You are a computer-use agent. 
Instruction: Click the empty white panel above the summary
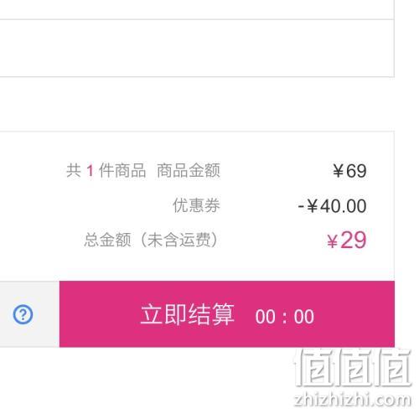(x=197, y=48)
